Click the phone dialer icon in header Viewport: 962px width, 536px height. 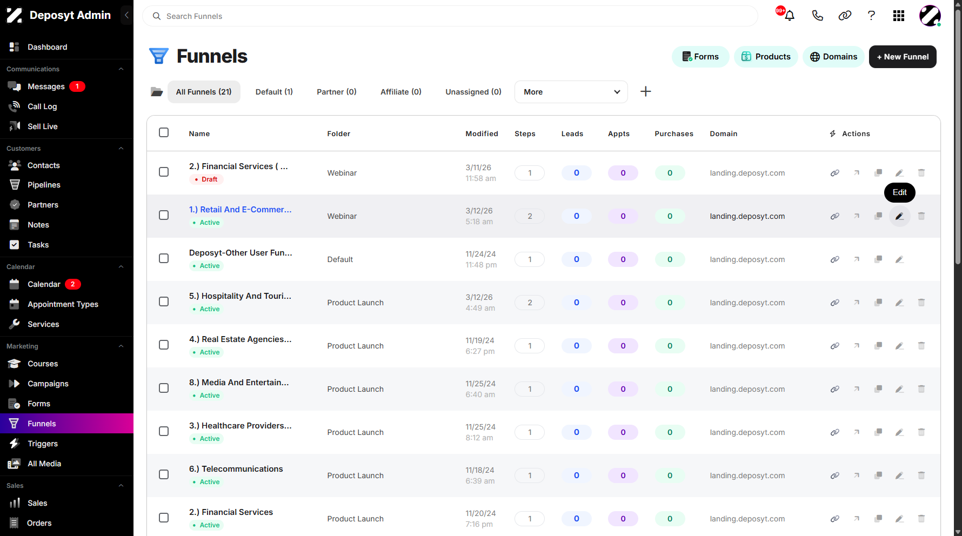point(817,16)
